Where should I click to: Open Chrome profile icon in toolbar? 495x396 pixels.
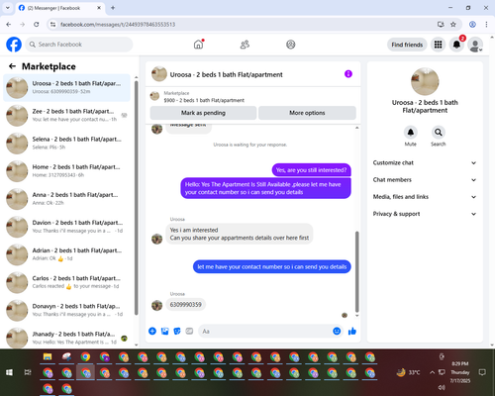(x=472, y=24)
